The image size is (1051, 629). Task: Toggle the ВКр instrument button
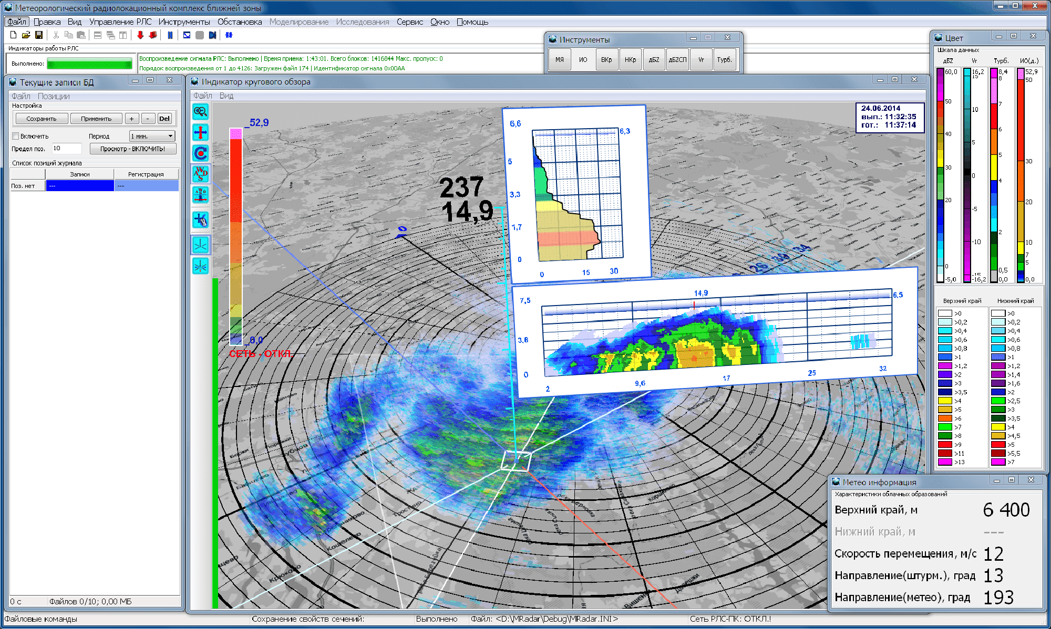click(607, 60)
